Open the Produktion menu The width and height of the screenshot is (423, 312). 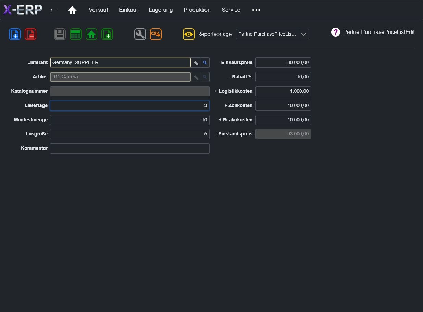coord(197,10)
